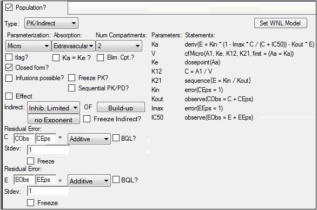Click the Stdev field for EEps
This screenshot has height=210, width=317.
click(48, 191)
